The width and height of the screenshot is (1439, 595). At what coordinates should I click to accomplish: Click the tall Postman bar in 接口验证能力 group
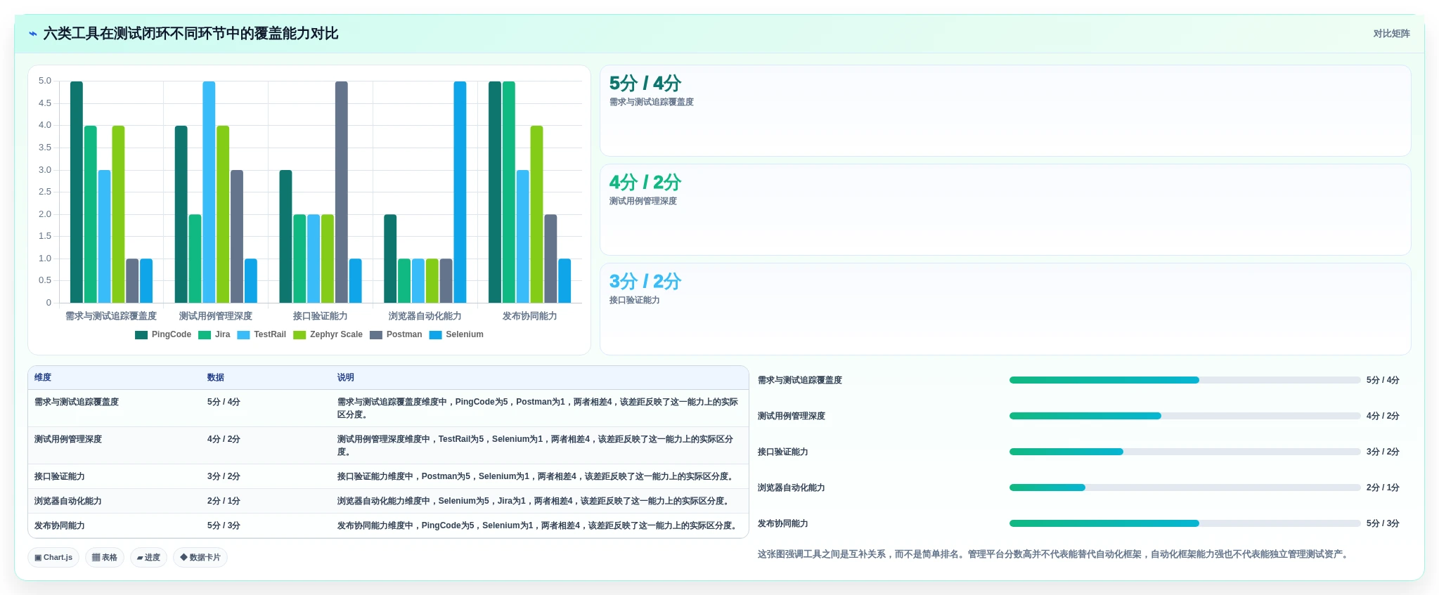click(342, 192)
